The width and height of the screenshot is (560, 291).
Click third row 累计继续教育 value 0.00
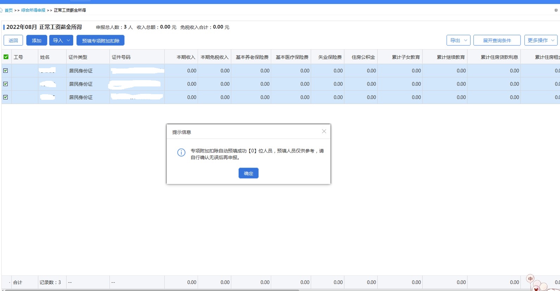coord(461,97)
